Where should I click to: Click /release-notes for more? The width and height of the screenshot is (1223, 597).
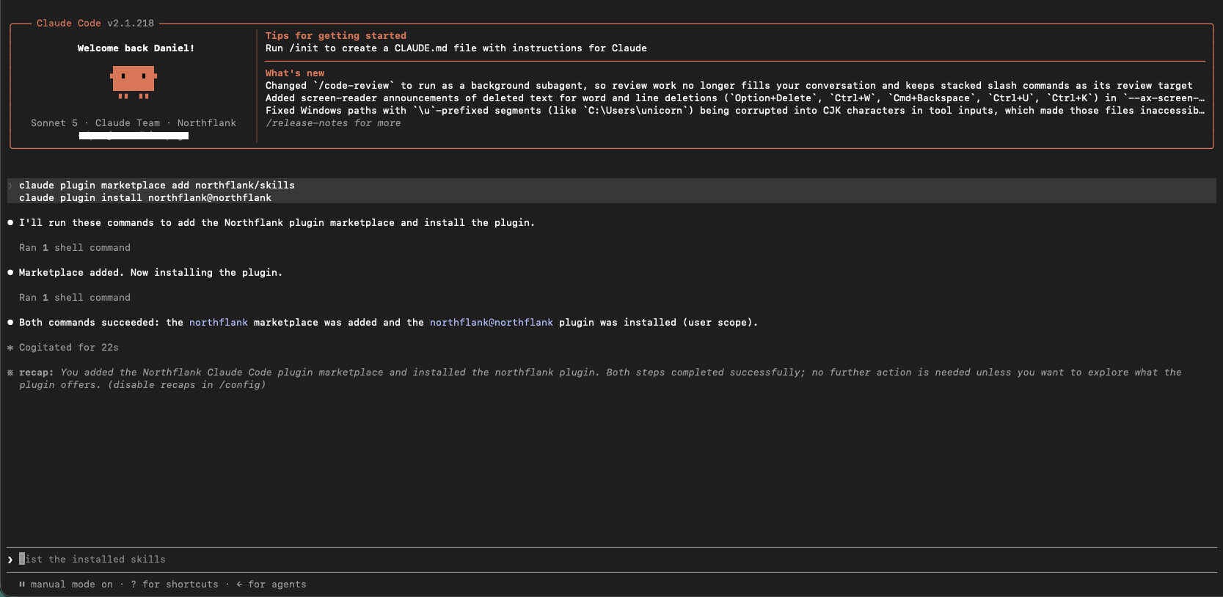coord(333,123)
